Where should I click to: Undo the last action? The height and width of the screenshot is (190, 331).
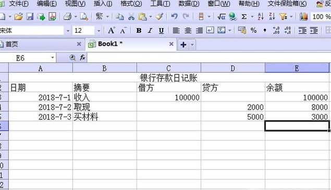coord(175,17)
